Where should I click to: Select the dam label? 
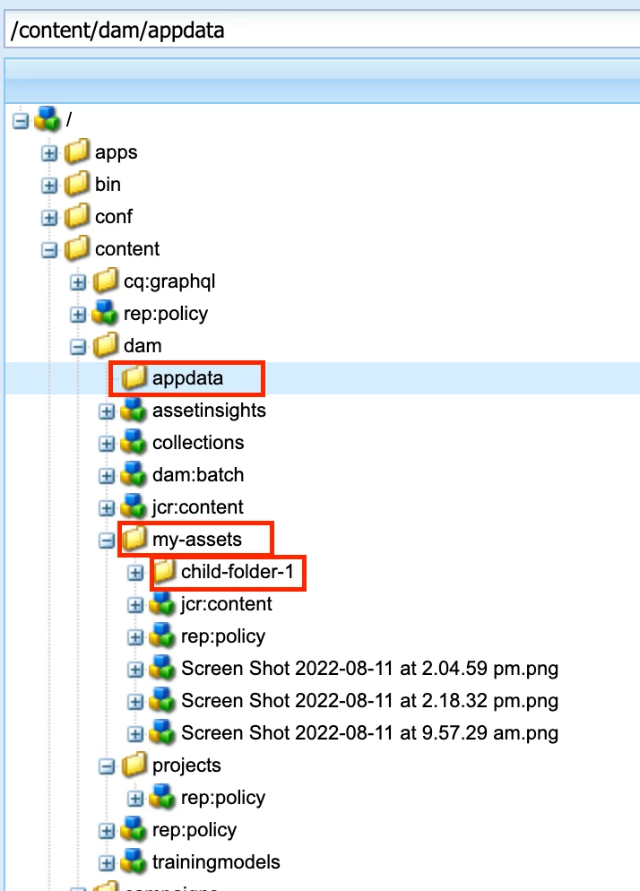(143, 346)
